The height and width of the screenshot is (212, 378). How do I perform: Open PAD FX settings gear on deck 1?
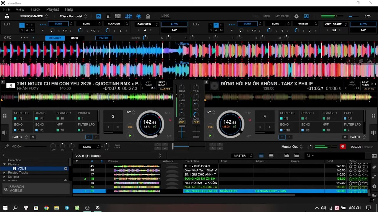click(x=33, y=137)
